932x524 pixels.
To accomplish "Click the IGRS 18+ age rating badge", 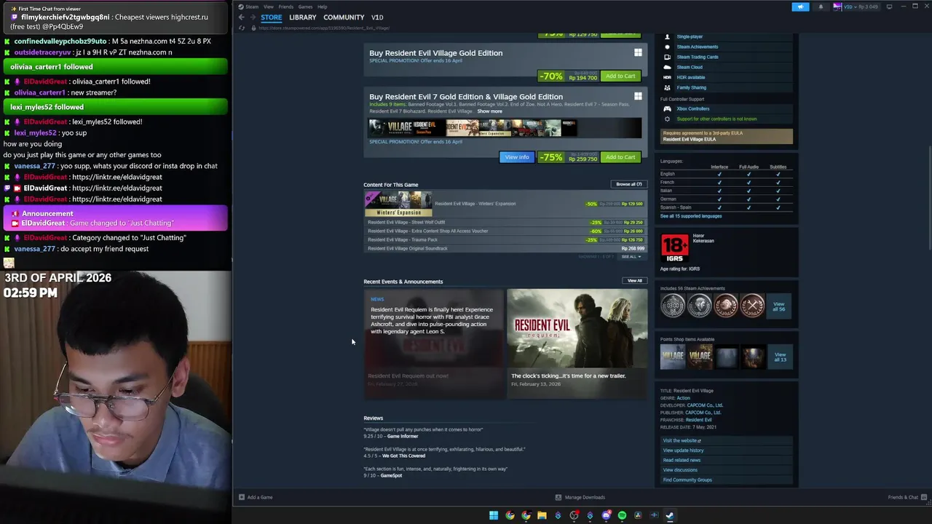I will (x=674, y=247).
